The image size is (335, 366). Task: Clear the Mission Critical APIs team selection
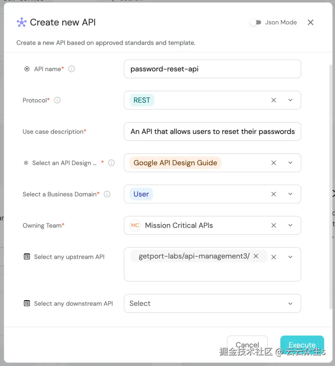(274, 226)
